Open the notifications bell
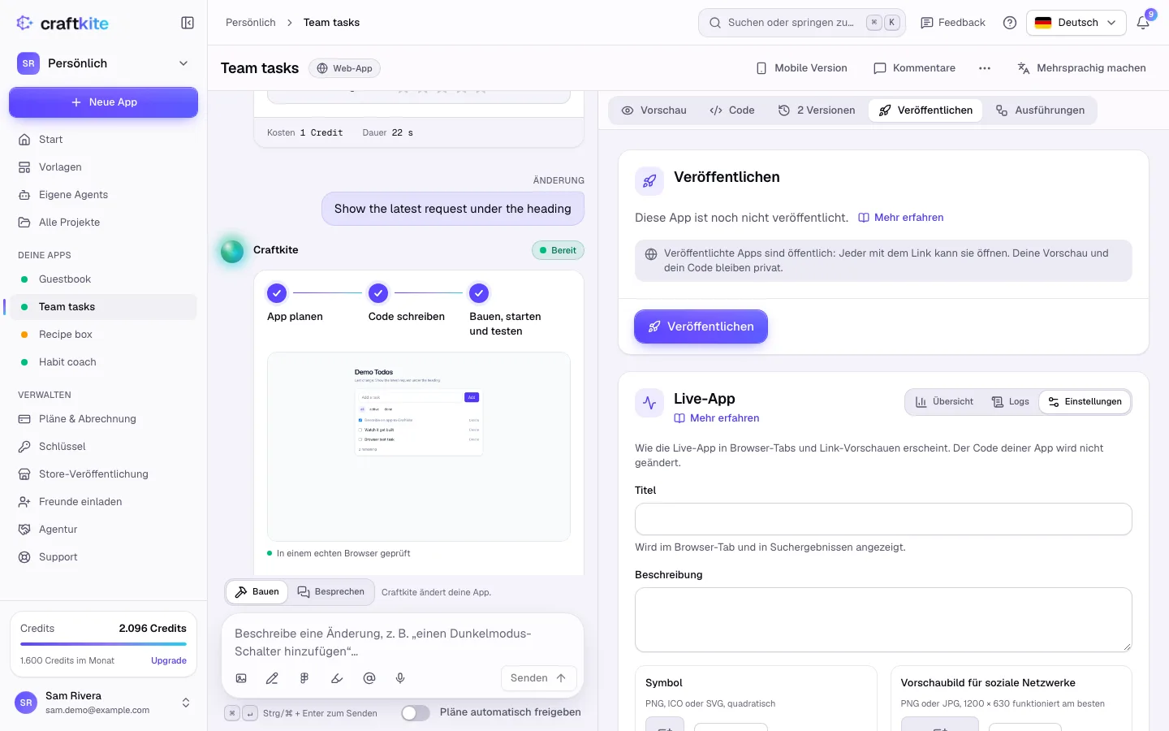The height and width of the screenshot is (731, 1169). click(x=1143, y=23)
